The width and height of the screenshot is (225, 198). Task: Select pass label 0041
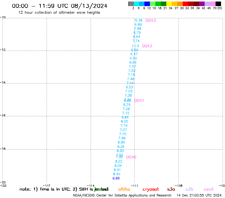pos(139,101)
